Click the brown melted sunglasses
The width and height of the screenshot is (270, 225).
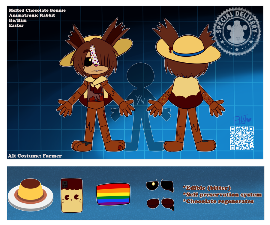[160, 204]
